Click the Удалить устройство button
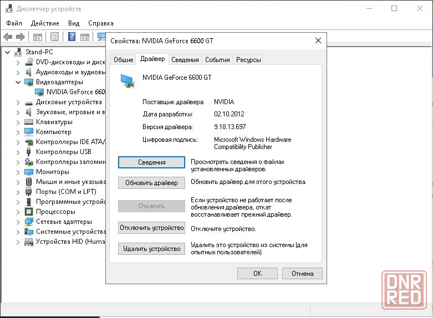 (x=151, y=249)
